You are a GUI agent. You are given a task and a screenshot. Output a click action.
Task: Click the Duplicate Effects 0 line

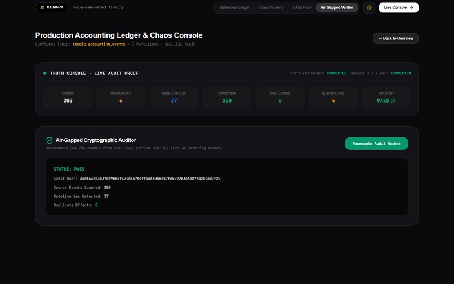75,205
